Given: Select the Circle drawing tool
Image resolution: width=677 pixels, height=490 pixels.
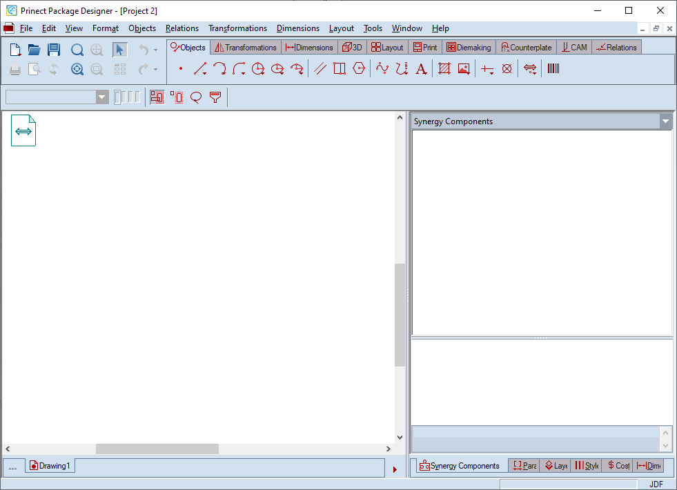Looking at the screenshot, I should [258, 68].
